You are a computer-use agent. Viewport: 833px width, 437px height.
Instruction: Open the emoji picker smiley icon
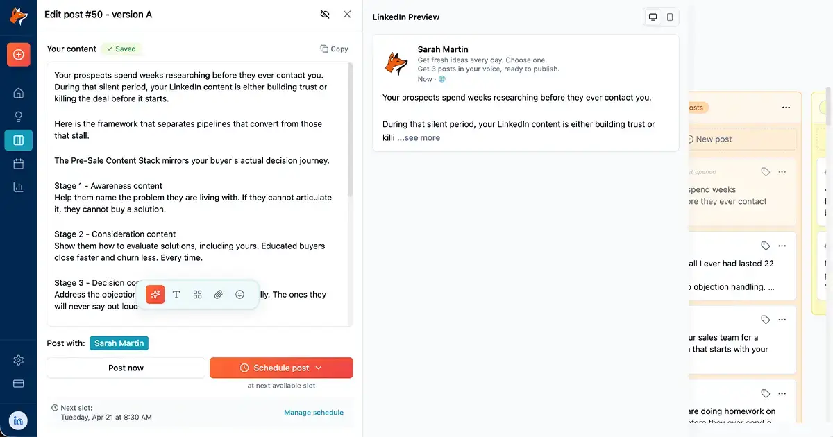[x=239, y=294]
